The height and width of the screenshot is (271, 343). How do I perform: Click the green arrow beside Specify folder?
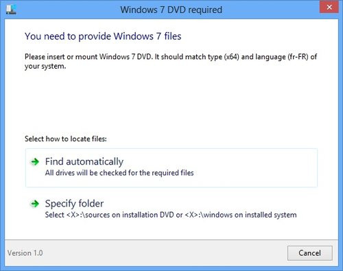pyautogui.click(x=35, y=204)
